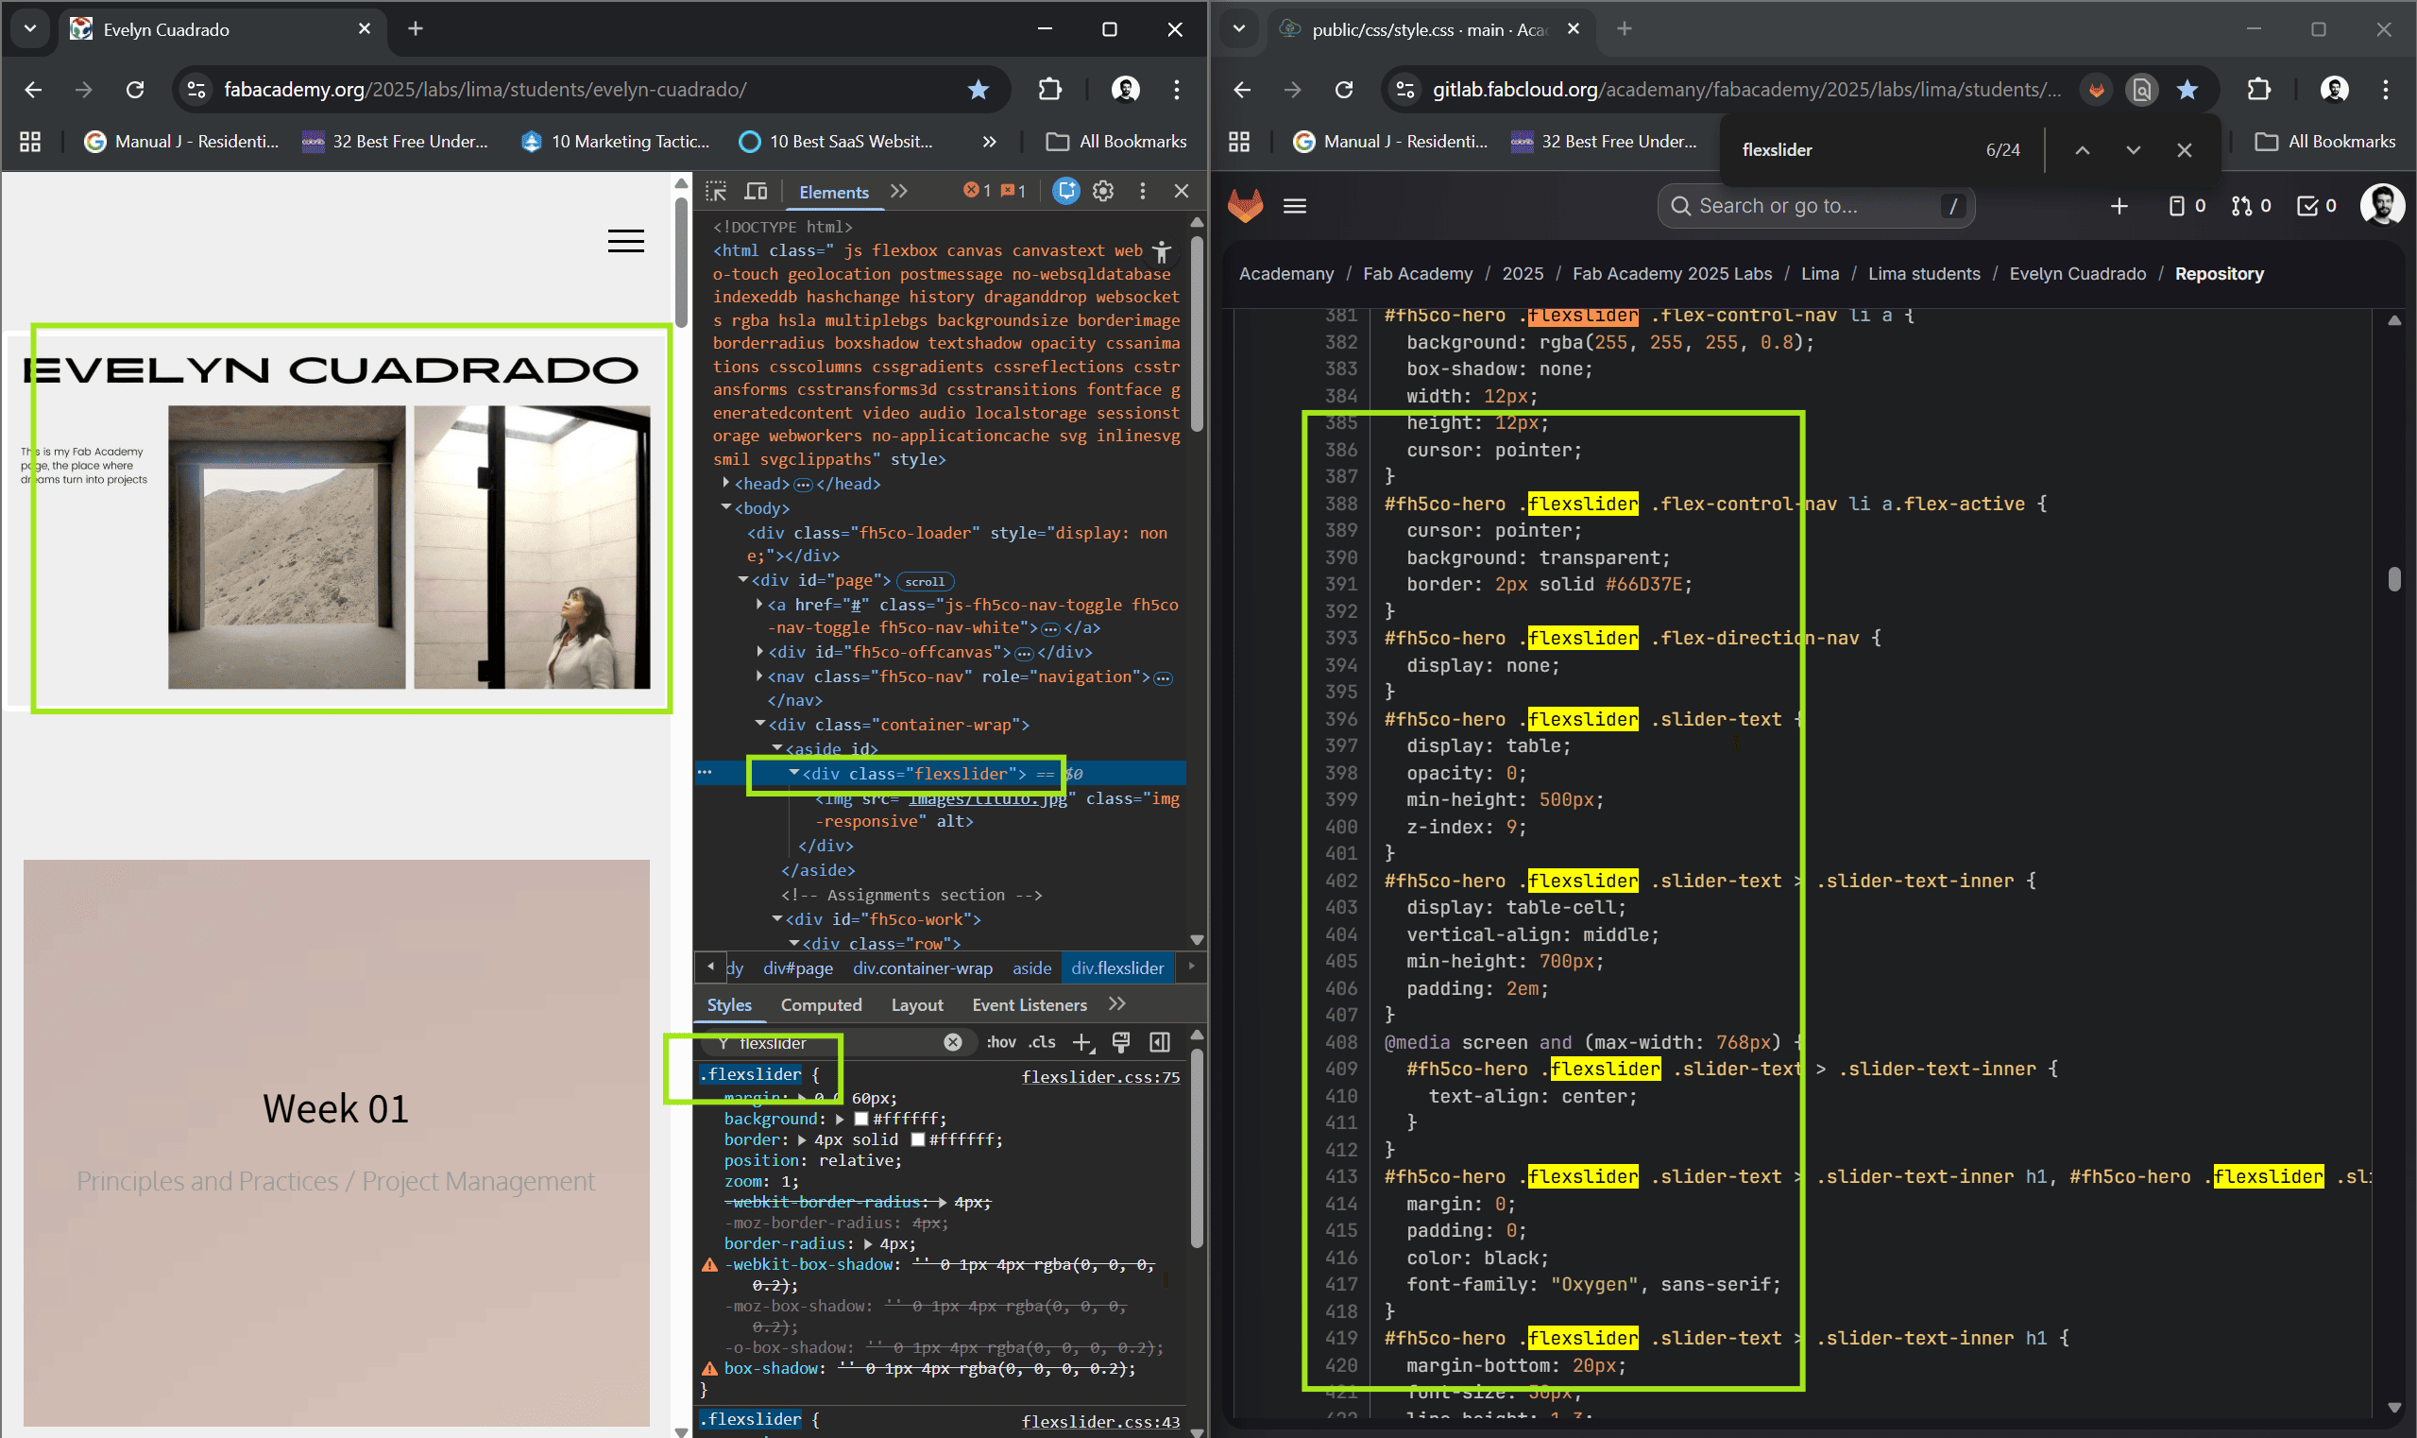Open the website hamburger navigation menu
This screenshot has width=2417, height=1438.
pos(626,241)
